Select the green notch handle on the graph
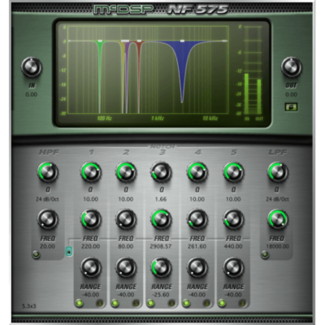 coord(100,41)
